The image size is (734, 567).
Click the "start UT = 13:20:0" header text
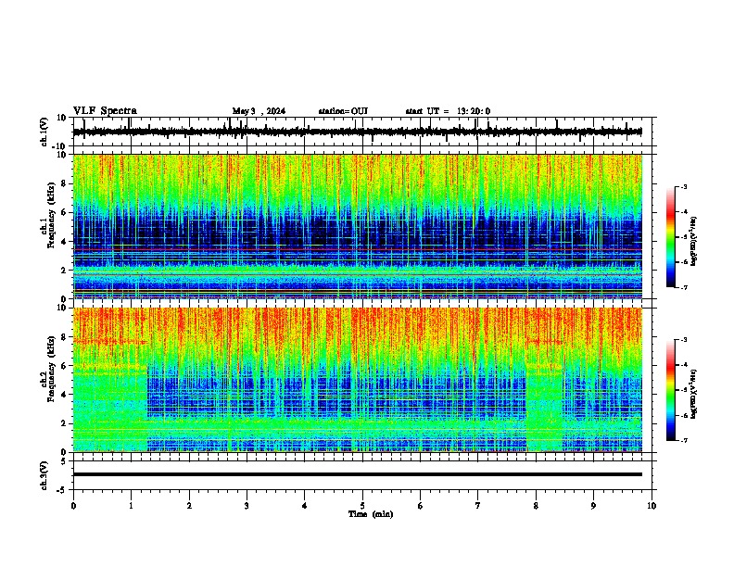pos(448,111)
